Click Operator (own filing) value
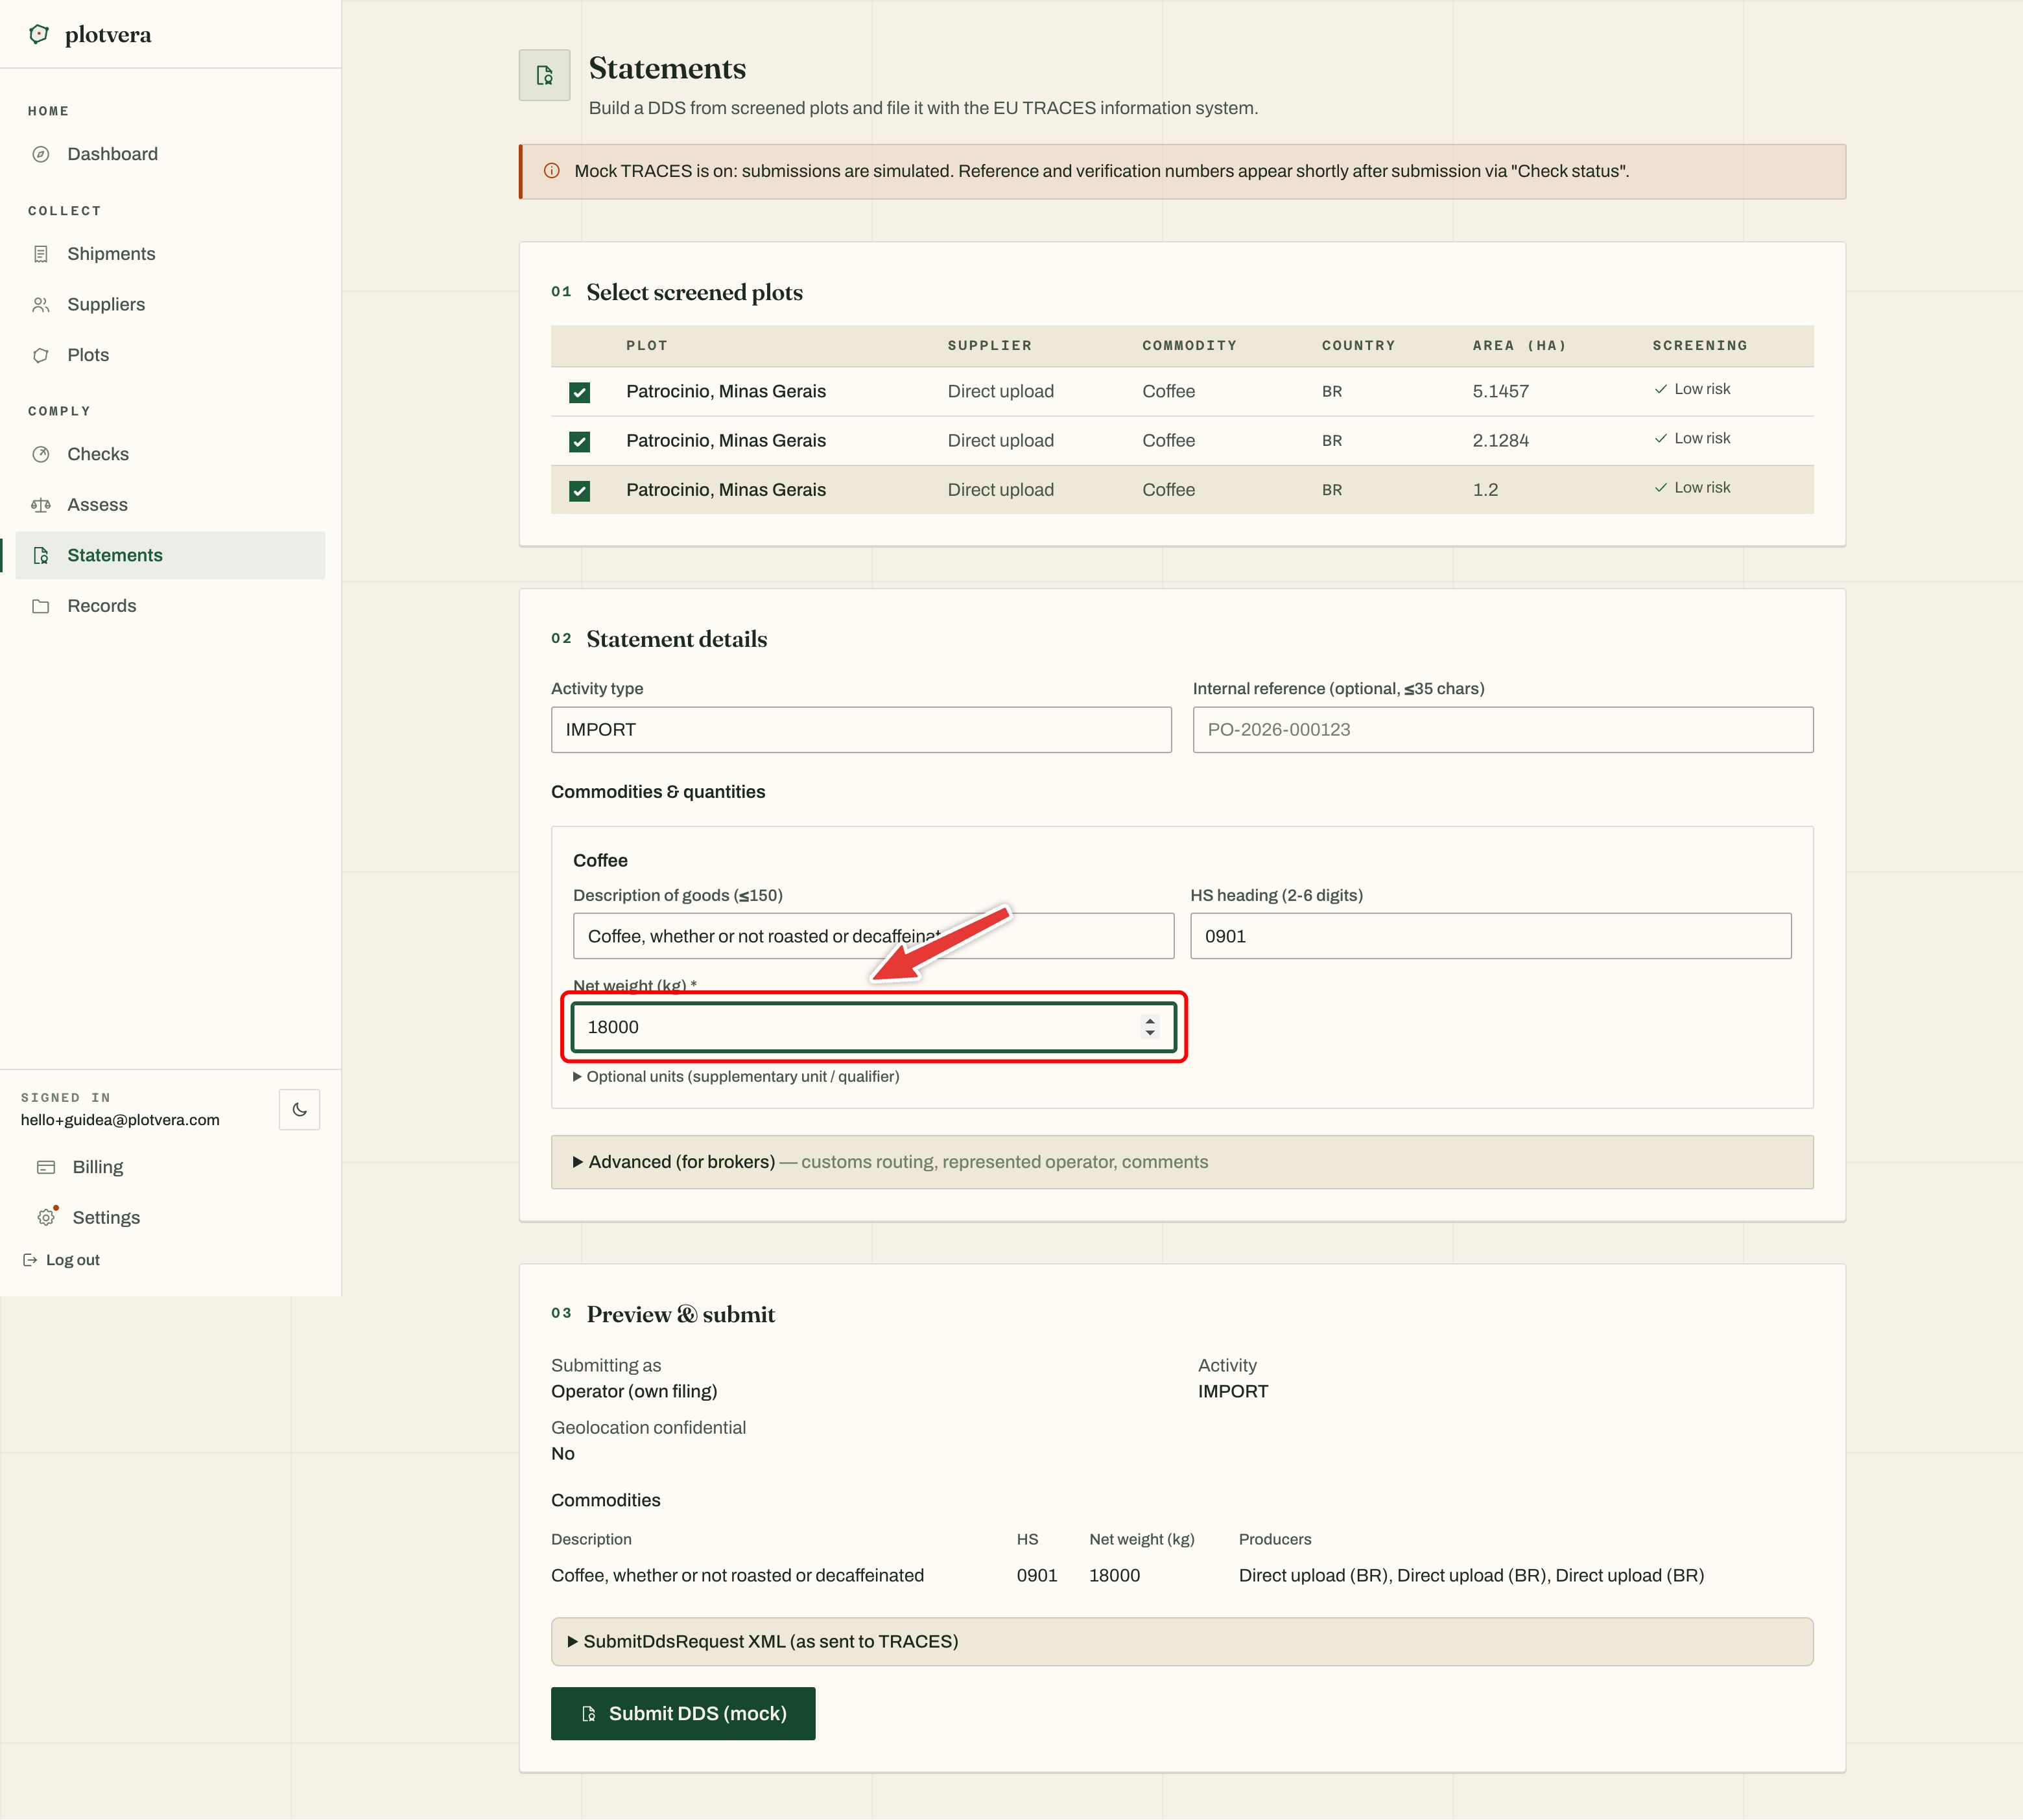This screenshot has height=1820, width=2023. coord(634,1392)
